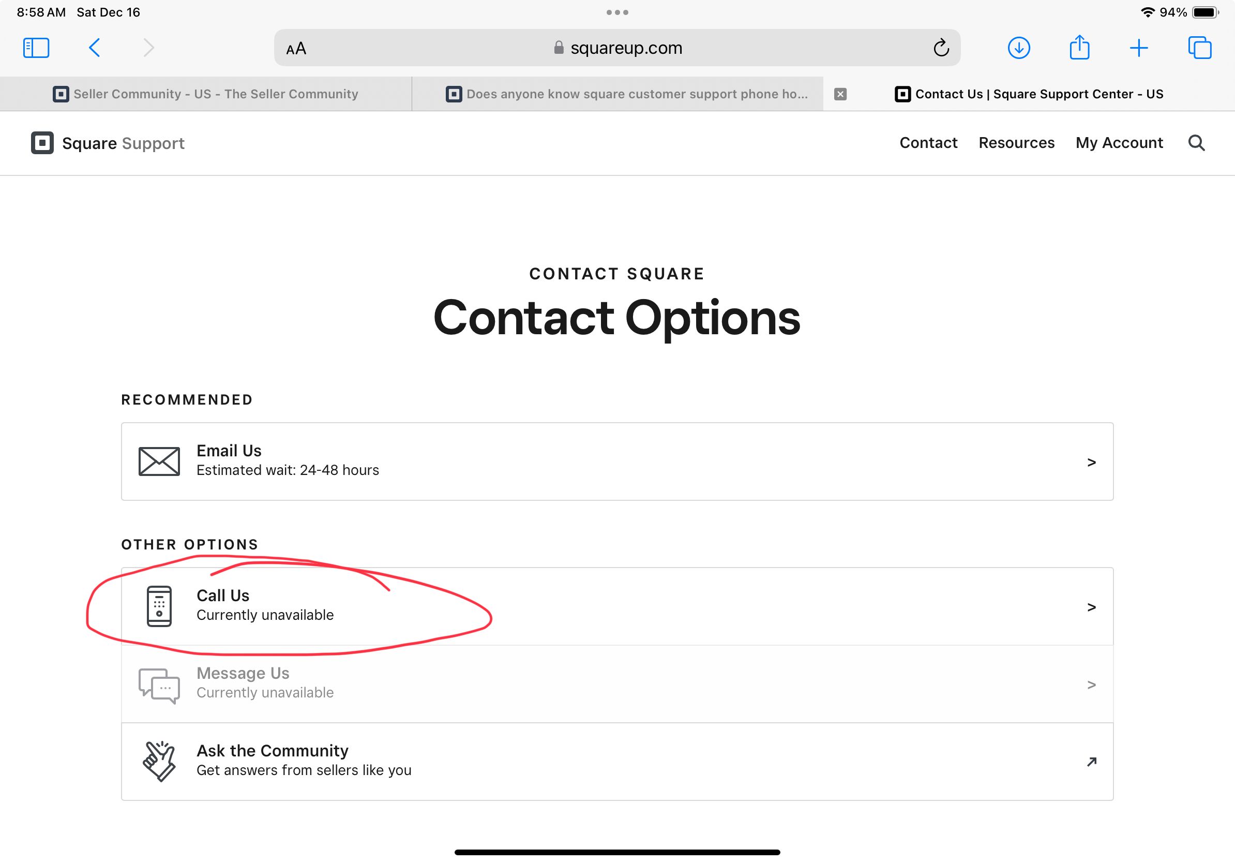Open the Ask the Community arrow
The height and width of the screenshot is (863, 1235).
tap(1091, 762)
